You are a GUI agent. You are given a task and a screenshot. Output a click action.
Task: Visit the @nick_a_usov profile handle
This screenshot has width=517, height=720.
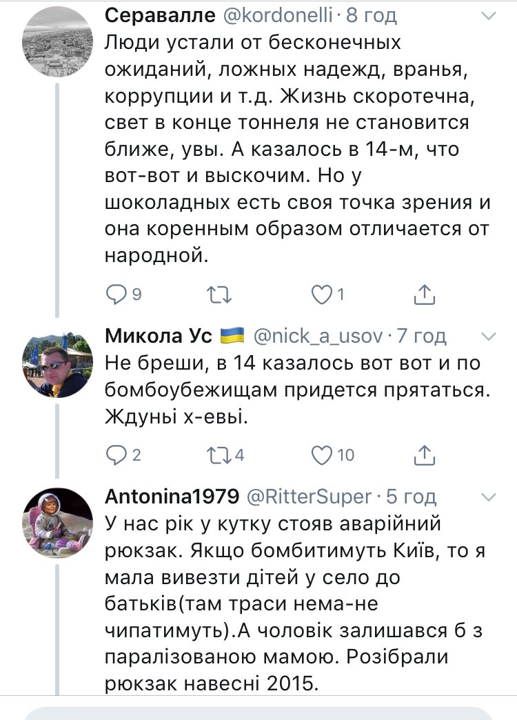[317, 336]
